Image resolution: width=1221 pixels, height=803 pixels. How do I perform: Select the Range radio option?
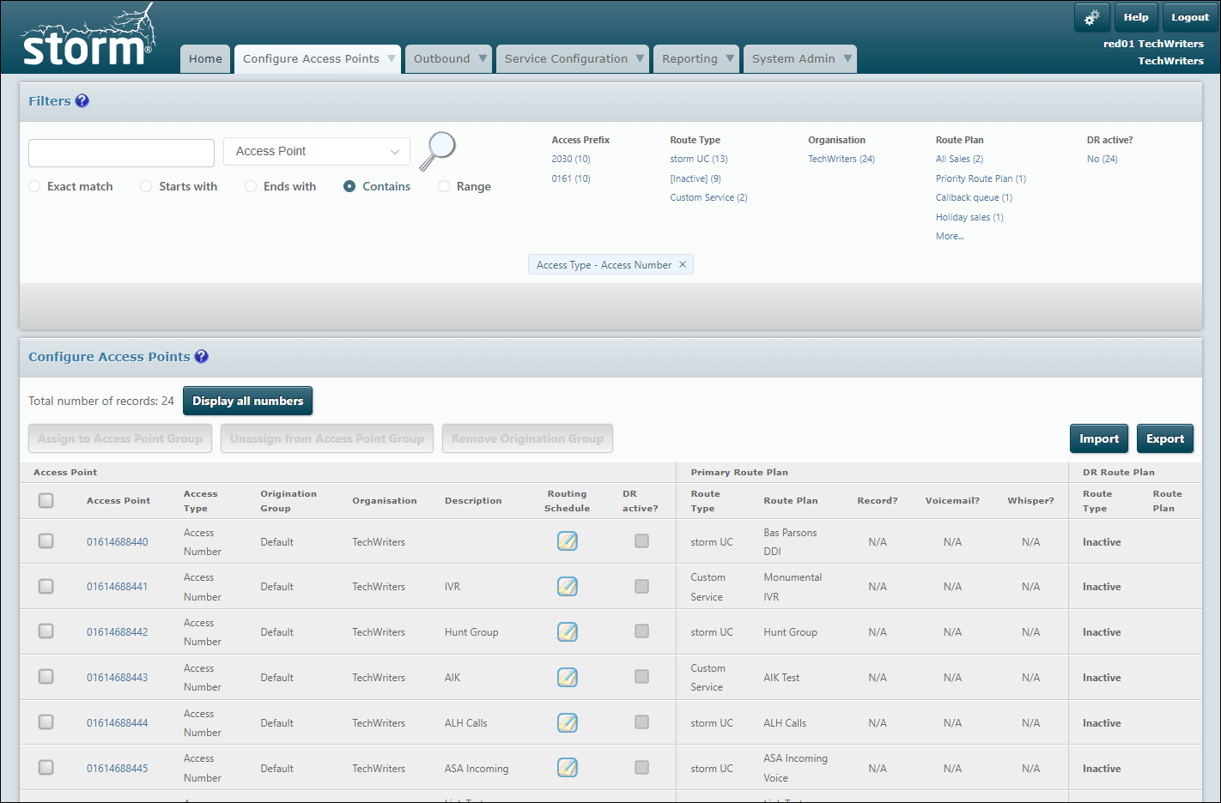pos(444,186)
